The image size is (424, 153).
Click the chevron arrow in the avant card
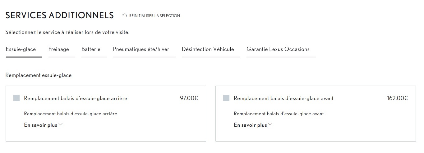pos(270,125)
